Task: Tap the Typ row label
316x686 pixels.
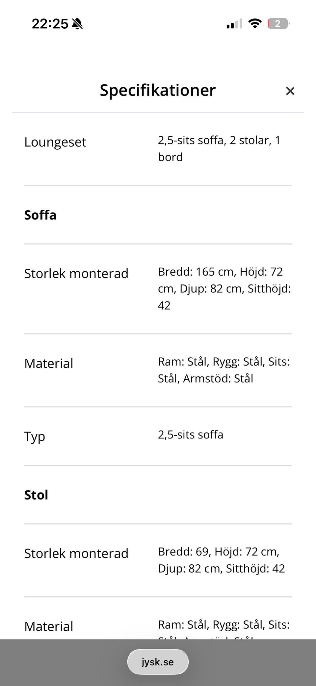Action: (35, 436)
